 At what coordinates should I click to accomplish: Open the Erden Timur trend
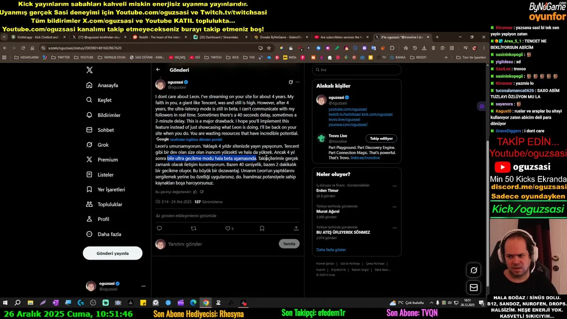tap(327, 191)
